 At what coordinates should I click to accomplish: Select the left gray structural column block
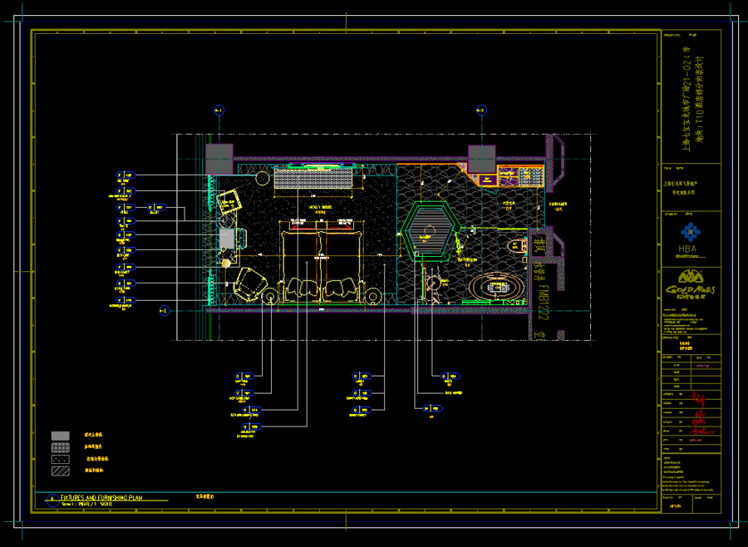click(219, 159)
